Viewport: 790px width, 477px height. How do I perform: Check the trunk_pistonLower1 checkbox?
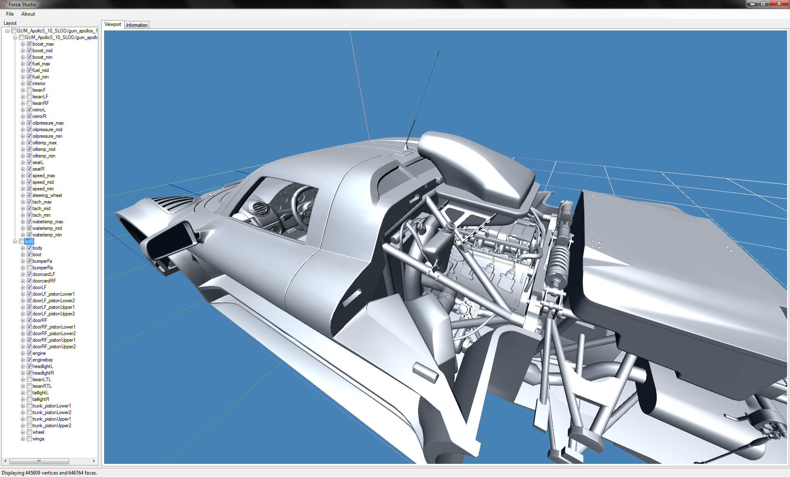tap(29, 406)
